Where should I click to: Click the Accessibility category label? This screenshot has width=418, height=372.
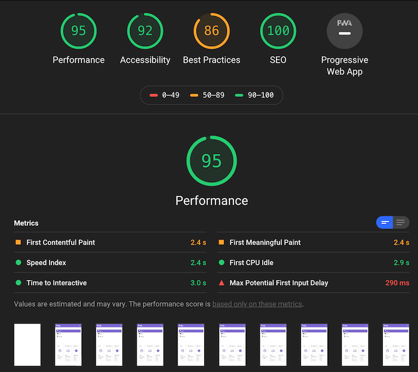145,60
